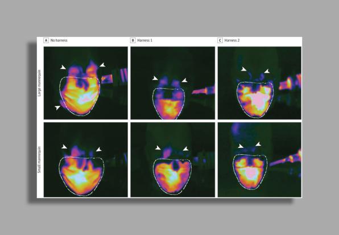Click the boxed letter A panel marker

tap(46, 40)
